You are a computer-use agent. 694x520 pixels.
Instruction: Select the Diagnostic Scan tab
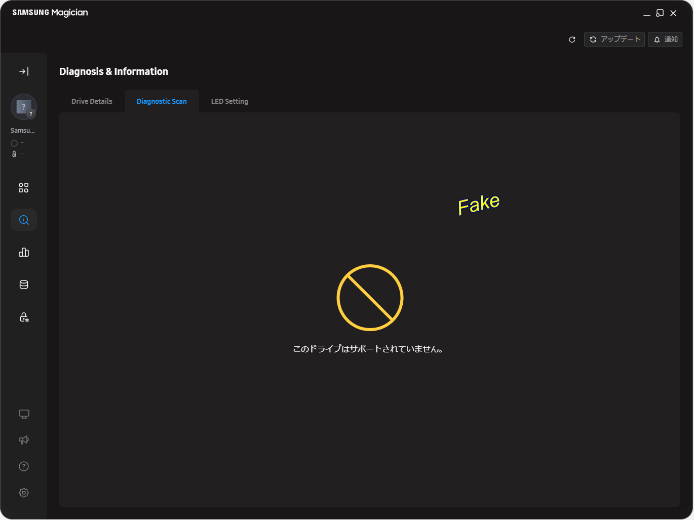click(162, 101)
